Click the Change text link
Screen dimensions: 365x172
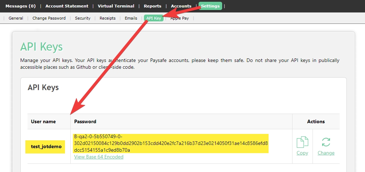click(x=326, y=153)
